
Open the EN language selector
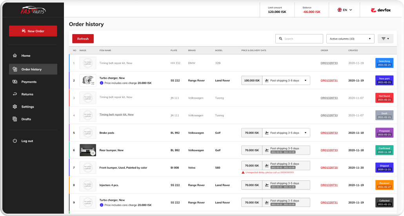tap(345, 10)
